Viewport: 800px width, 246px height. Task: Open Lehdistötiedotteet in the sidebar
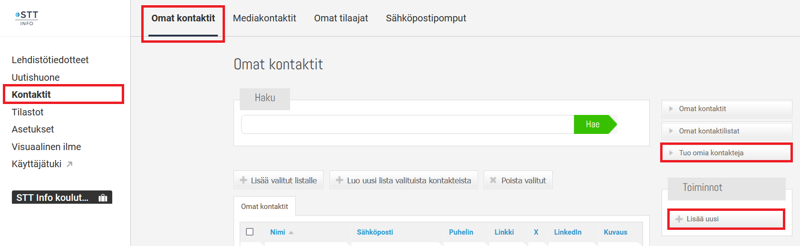[x=50, y=60]
